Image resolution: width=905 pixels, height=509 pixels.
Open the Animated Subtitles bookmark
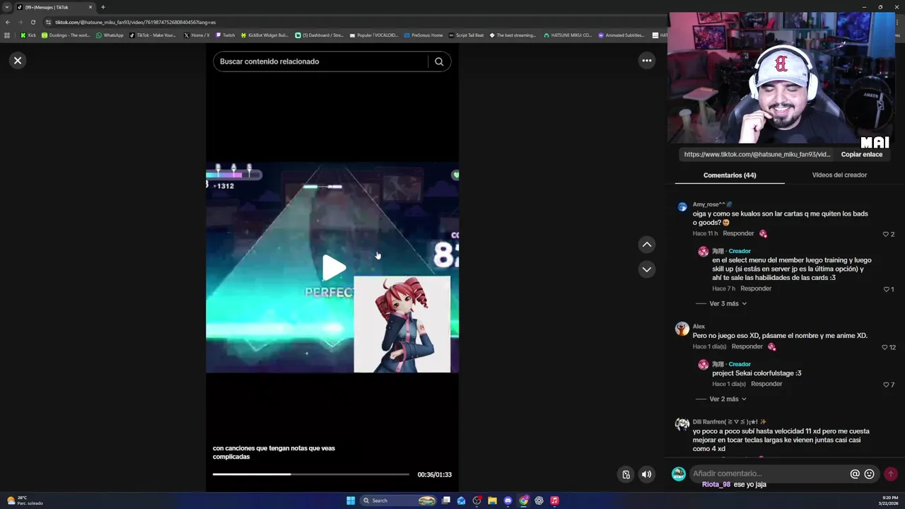click(621, 35)
